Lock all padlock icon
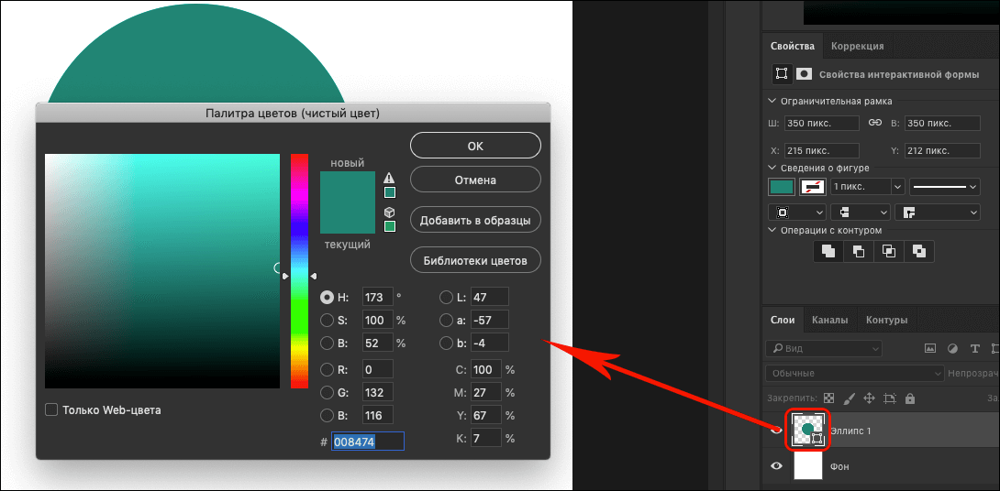Screen dimensions: 1000x491 pyautogui.click(x=910, y=398)
